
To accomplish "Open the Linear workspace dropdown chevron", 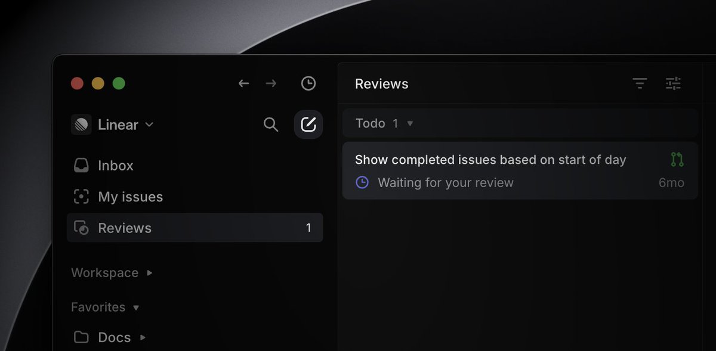I will pos(149,125).
